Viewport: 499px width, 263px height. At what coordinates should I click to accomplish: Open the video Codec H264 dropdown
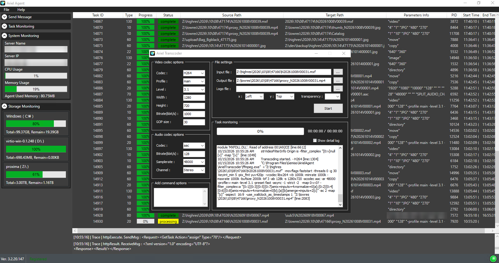(x=194, y=73)
